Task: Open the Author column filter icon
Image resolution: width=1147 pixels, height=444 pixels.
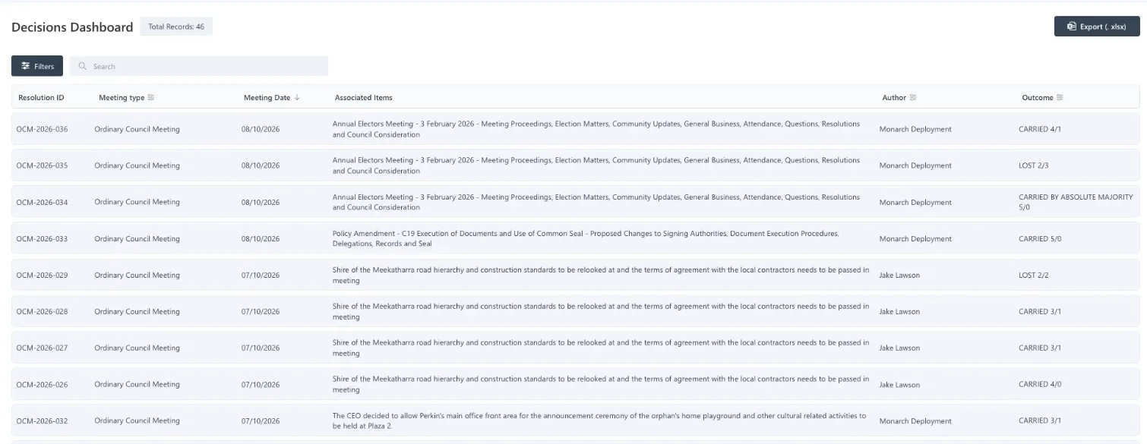Action: click(913, 98)
